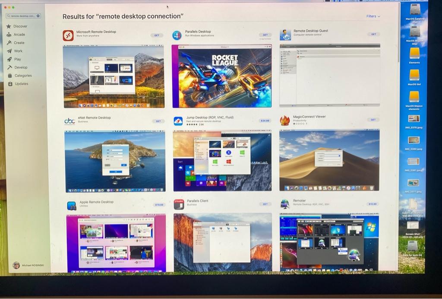Screen dimensions: 442x299
Task: Open the Play rocket section in sidebar
Action: [x=14, y=59]
